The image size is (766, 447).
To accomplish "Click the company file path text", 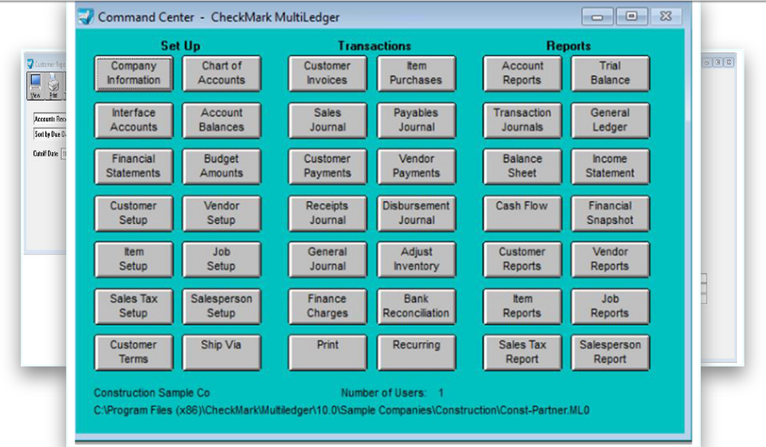I will [x=342, y=410].
